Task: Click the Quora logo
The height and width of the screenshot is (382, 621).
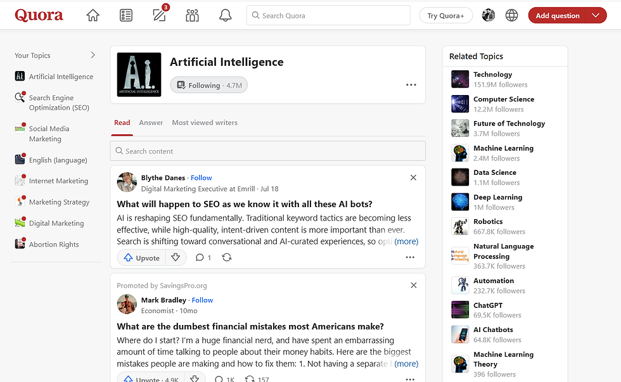Action: coord(39,15)
